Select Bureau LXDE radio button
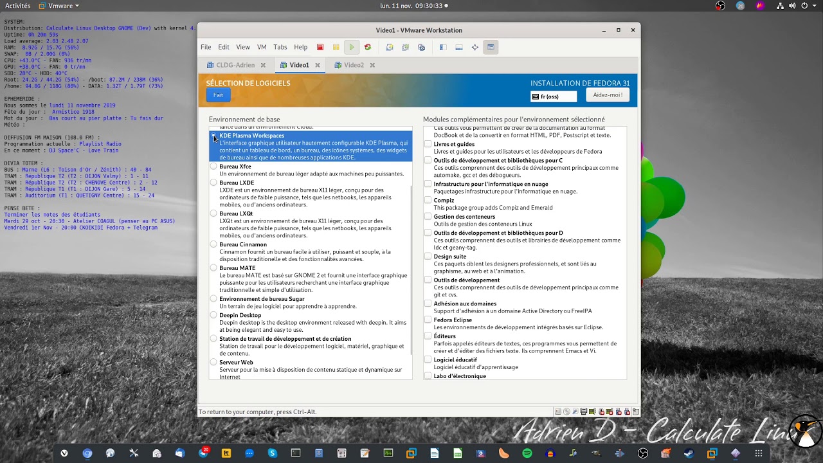 213,183
